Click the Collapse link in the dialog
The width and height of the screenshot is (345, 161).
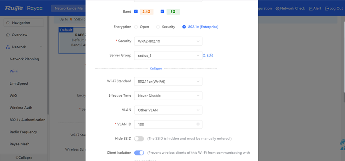(156, 69)
